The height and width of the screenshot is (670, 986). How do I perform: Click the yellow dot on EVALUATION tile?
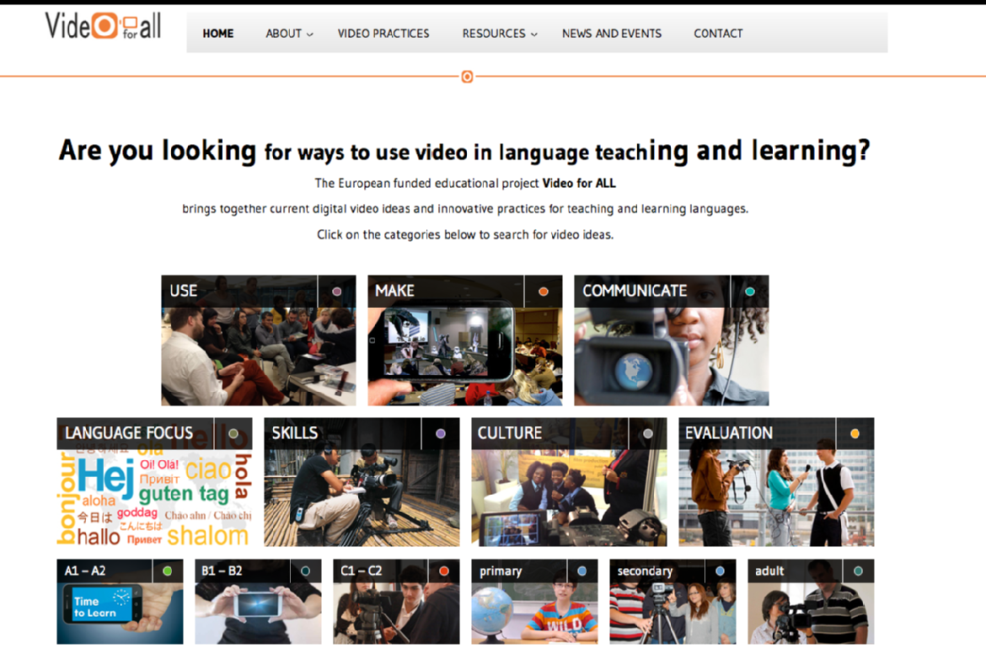pos(855,434)
